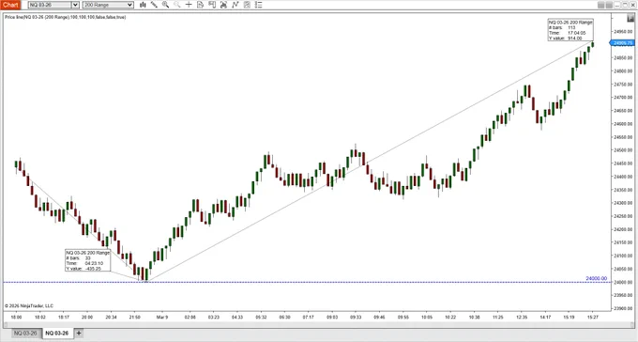Screen dimensions: 638x342
Task: Select the ruler box showing 113 bars
Action: tap(570, 30)
